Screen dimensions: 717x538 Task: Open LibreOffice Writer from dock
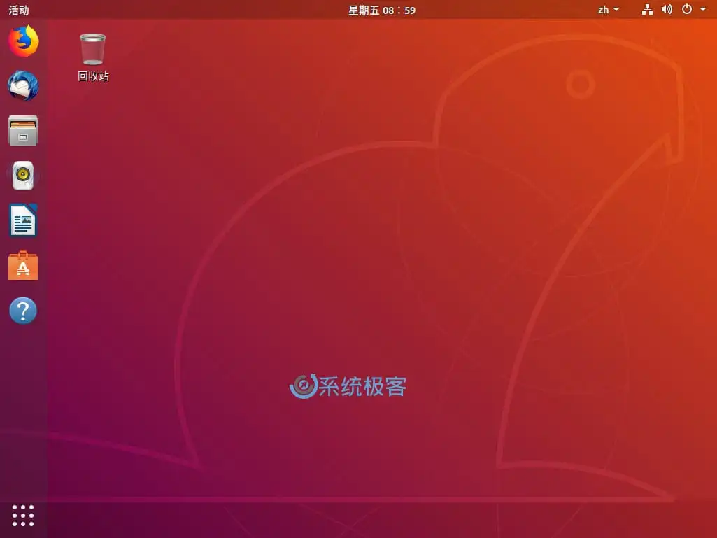coord(23,220)
